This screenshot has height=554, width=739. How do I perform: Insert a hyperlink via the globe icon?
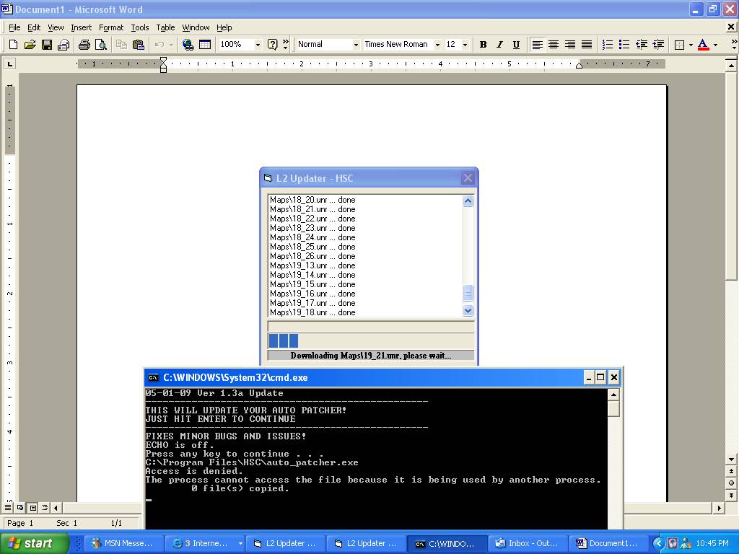coord(188,44)
